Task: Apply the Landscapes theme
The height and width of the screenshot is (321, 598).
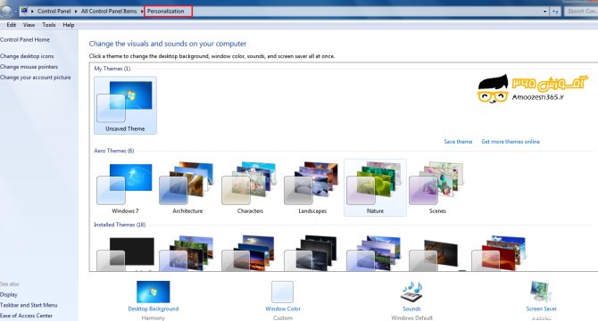Action: pos(312,188)
